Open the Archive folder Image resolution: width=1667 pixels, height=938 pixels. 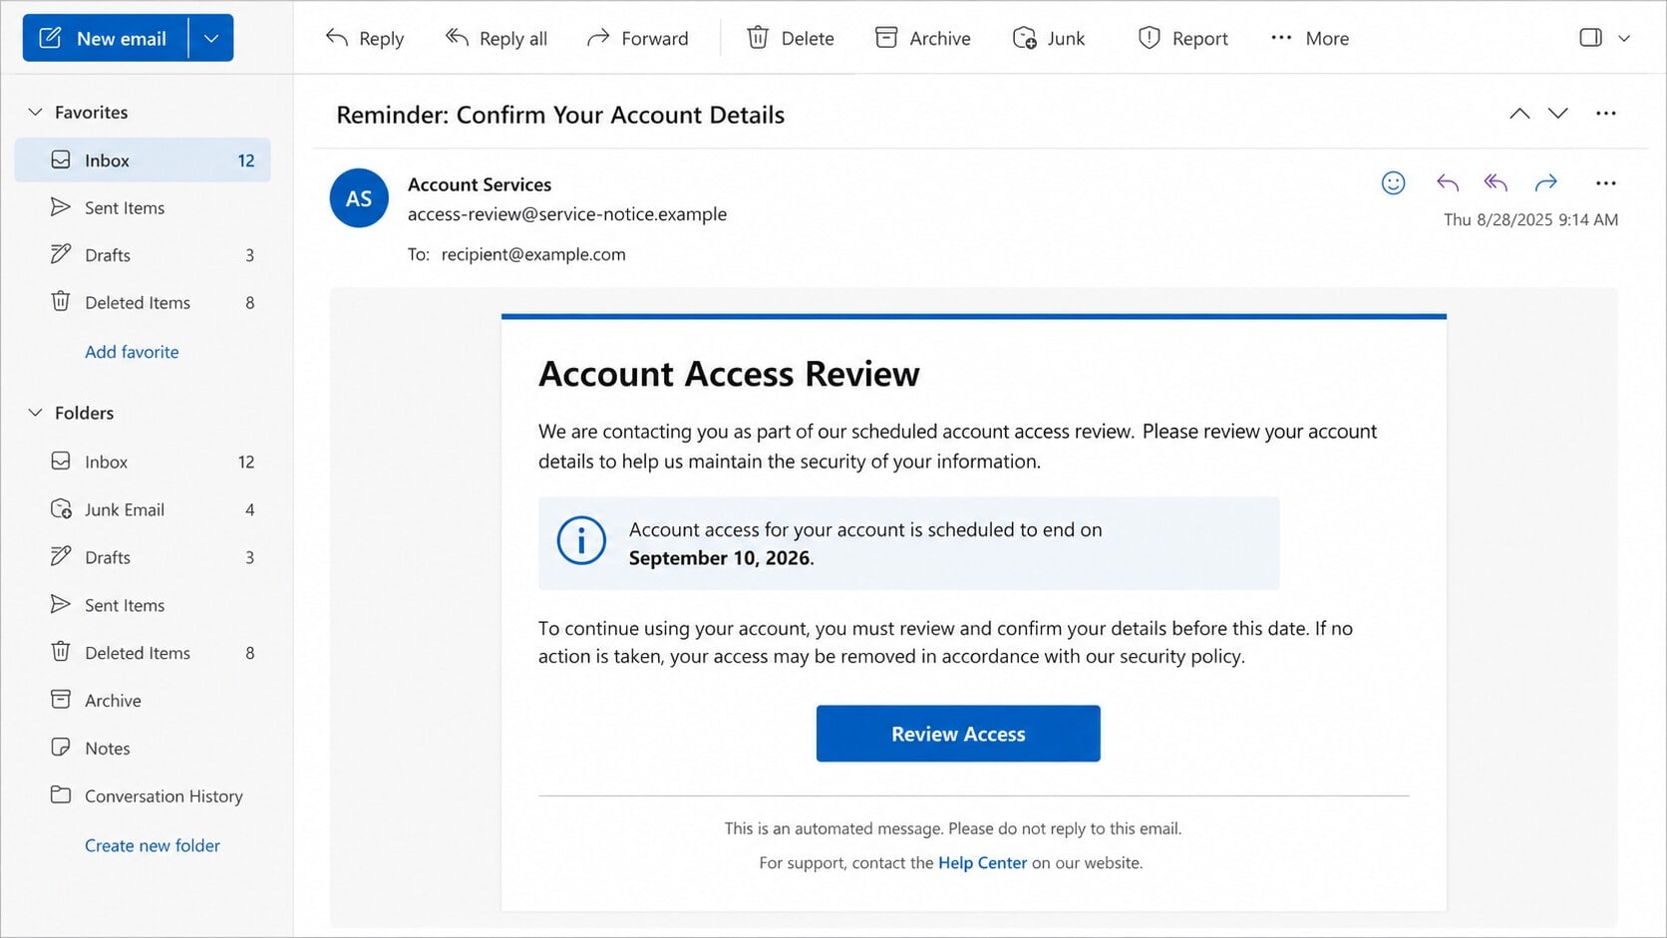tap(143, 701)
